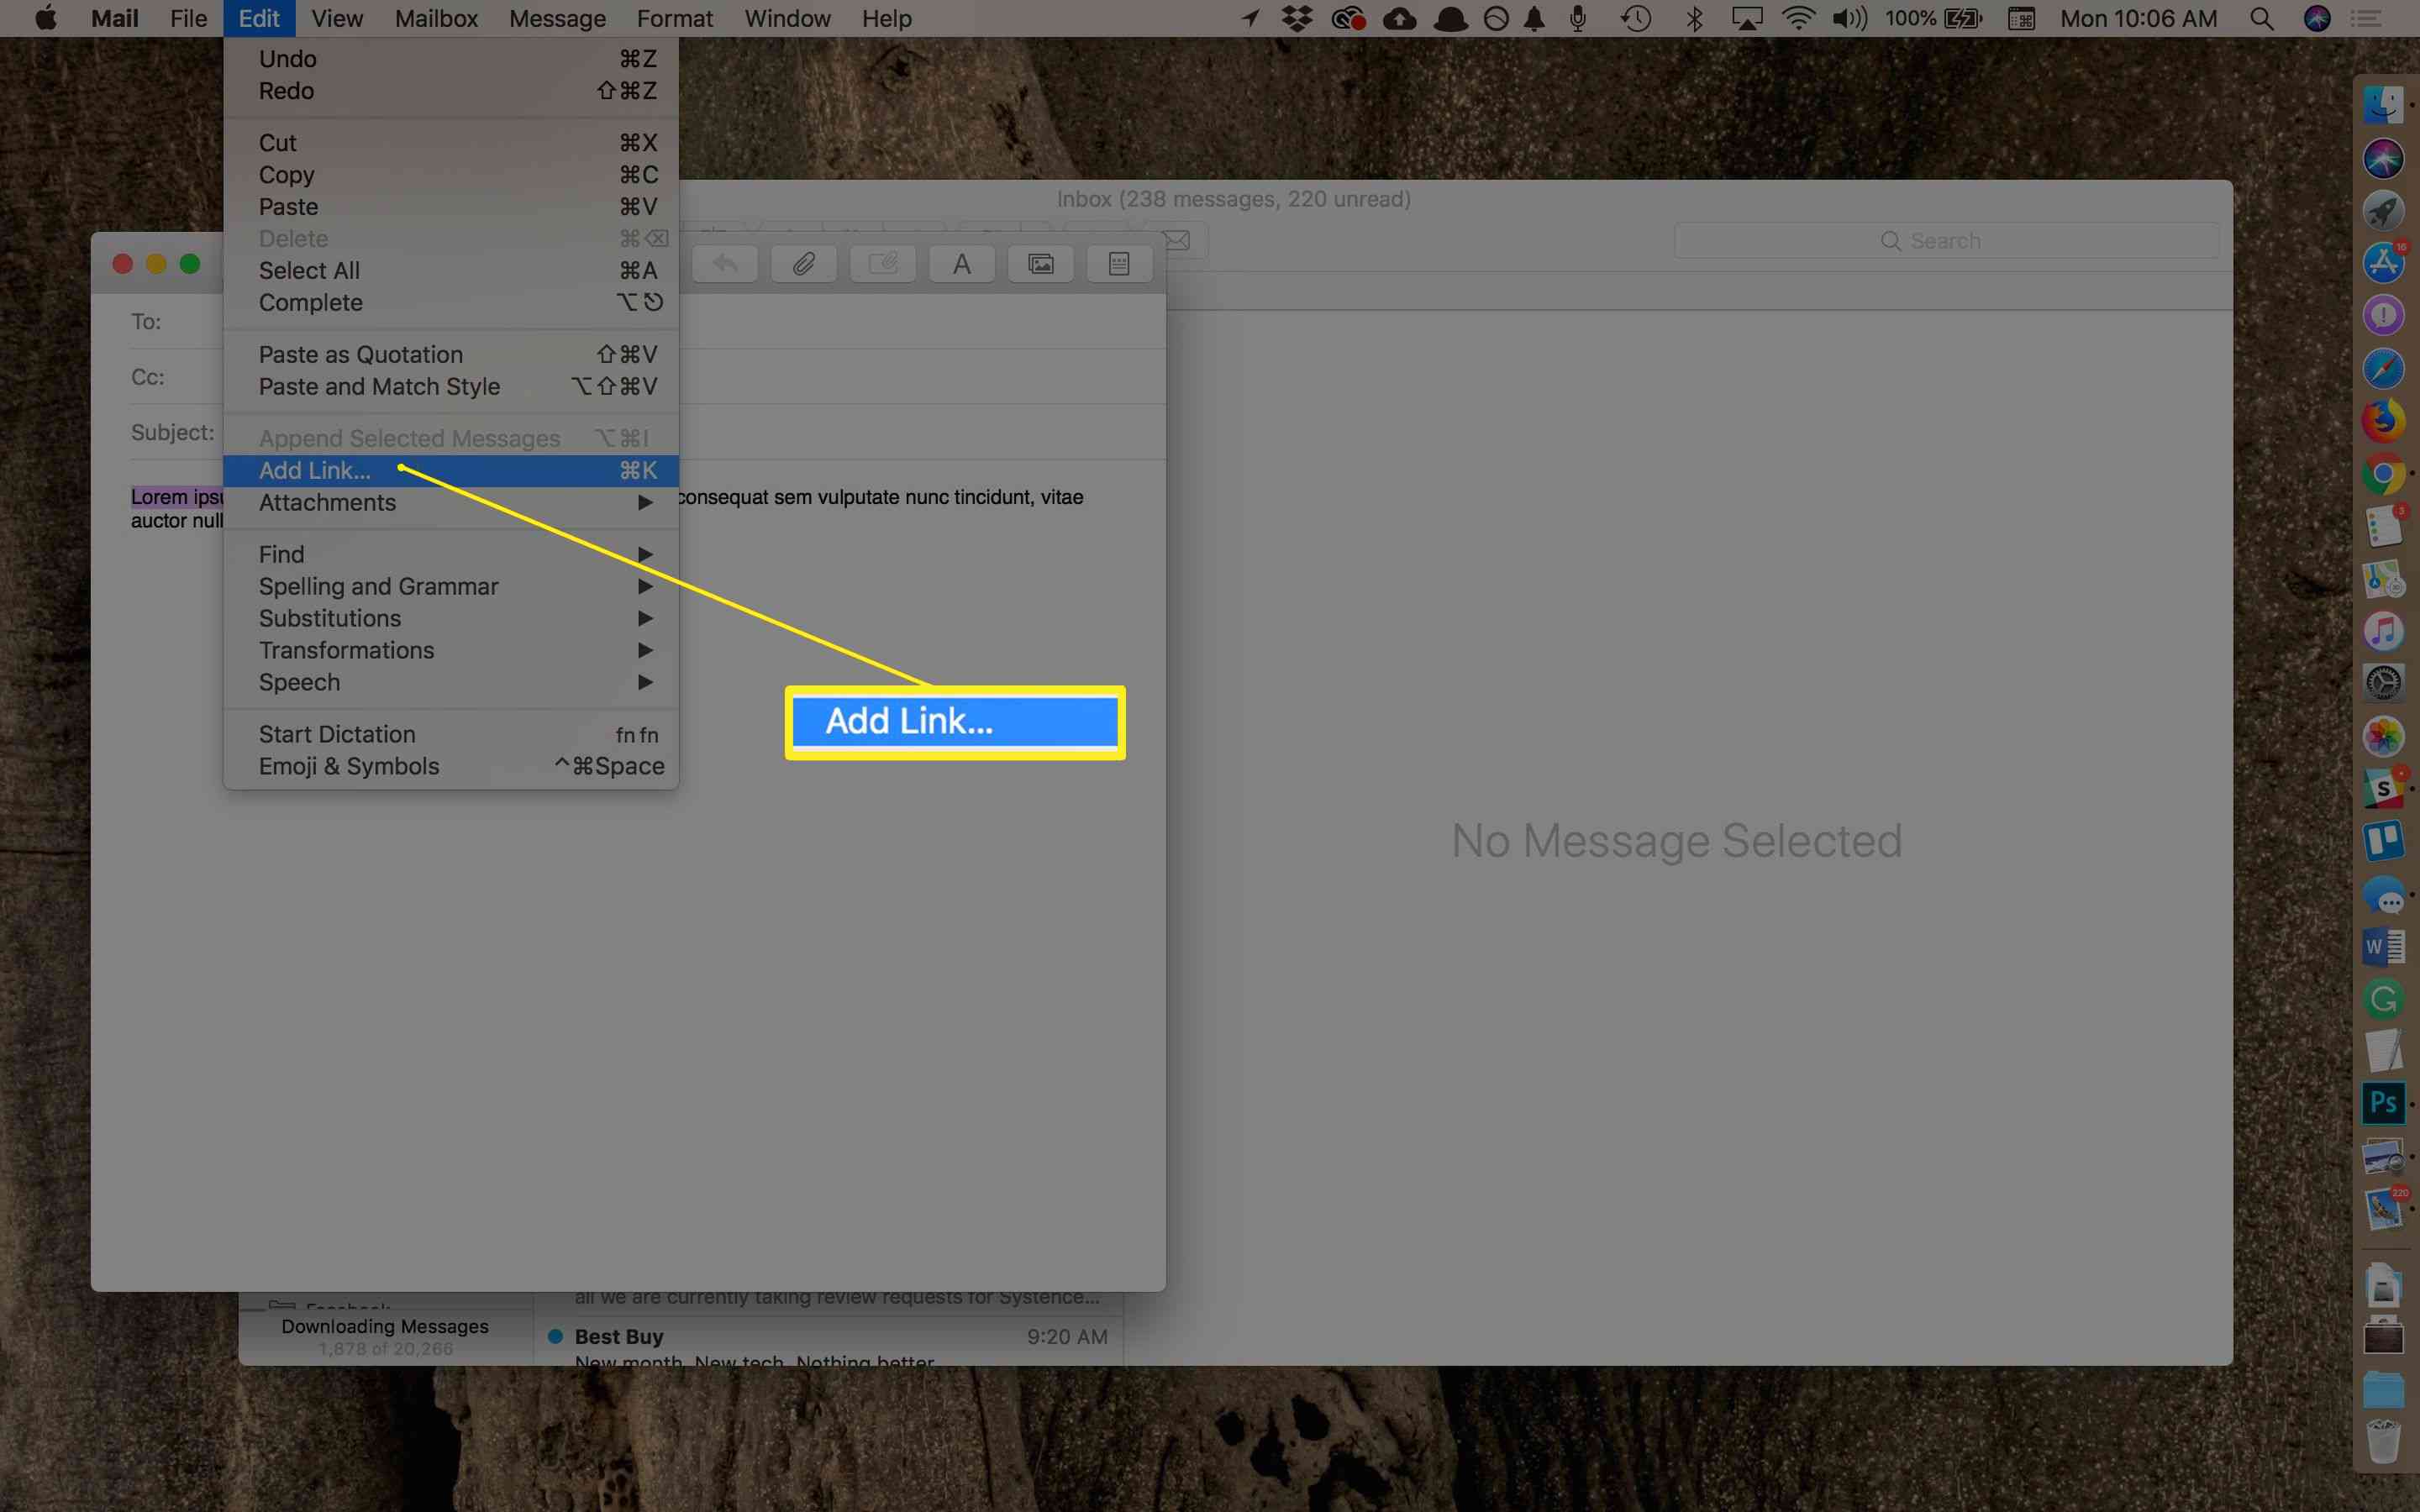This screenshot has height=1512, width=2420.
Task: Select Paste and Match Style
Action: (451, 387)
